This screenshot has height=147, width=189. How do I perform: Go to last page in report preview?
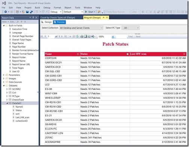[x=65, y=37]
